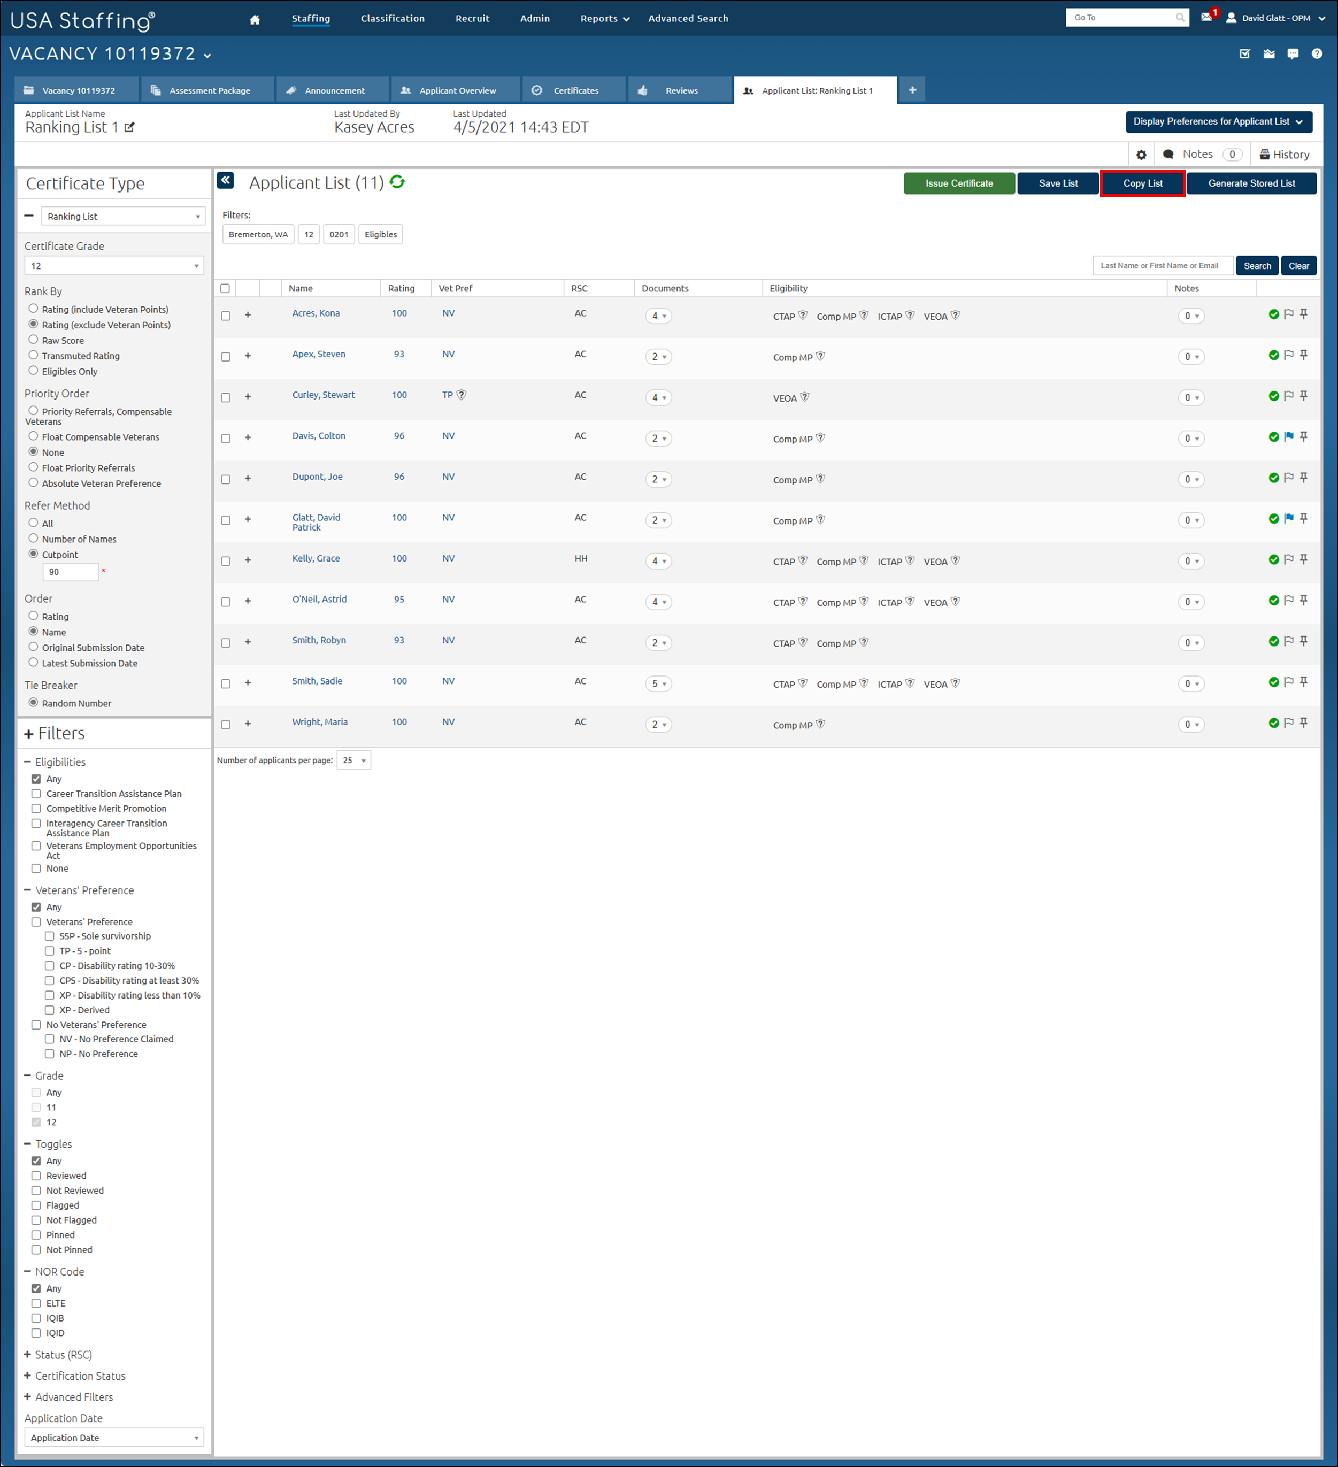Collapse the Eligibilities filter group
1338x1467 pixels.
pos(28,762)
